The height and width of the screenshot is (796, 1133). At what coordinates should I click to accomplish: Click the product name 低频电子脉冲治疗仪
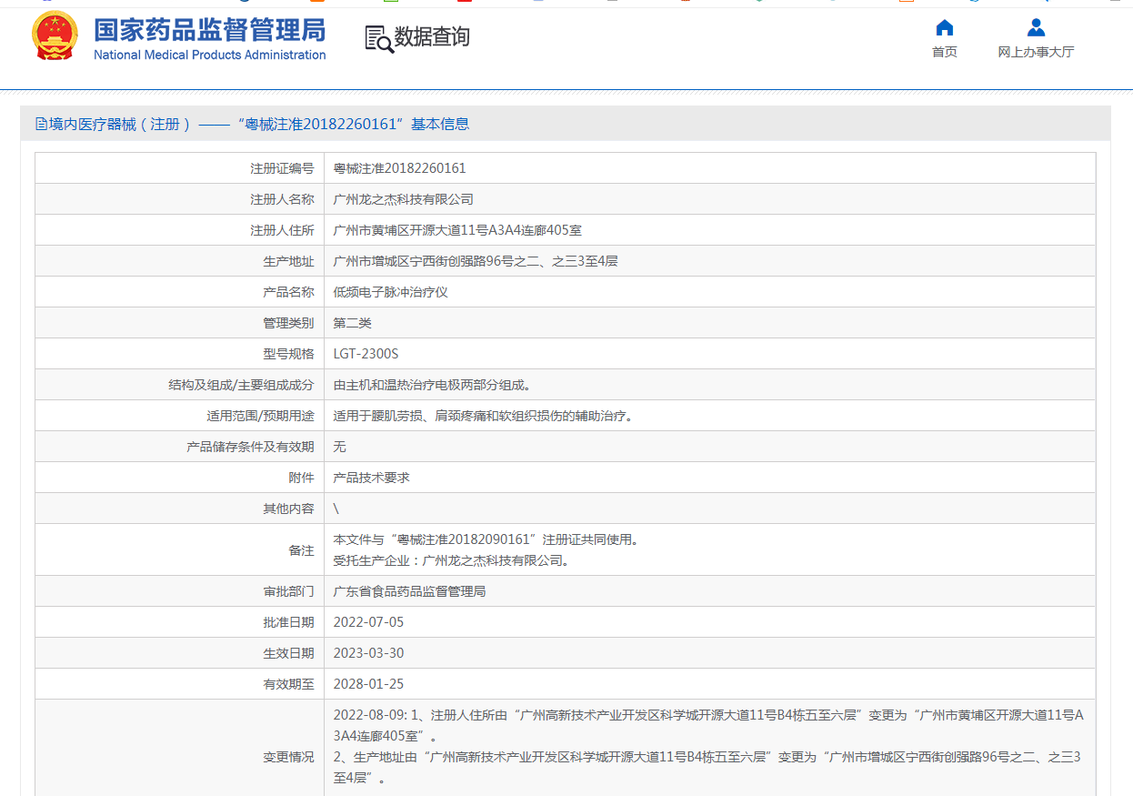390,292
